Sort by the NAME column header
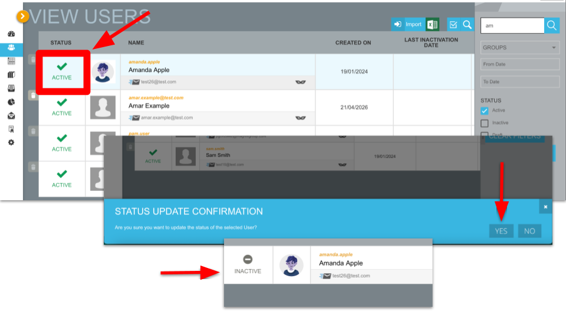The width and height of the screenshot is (566, 318). [x=136, y=42]
